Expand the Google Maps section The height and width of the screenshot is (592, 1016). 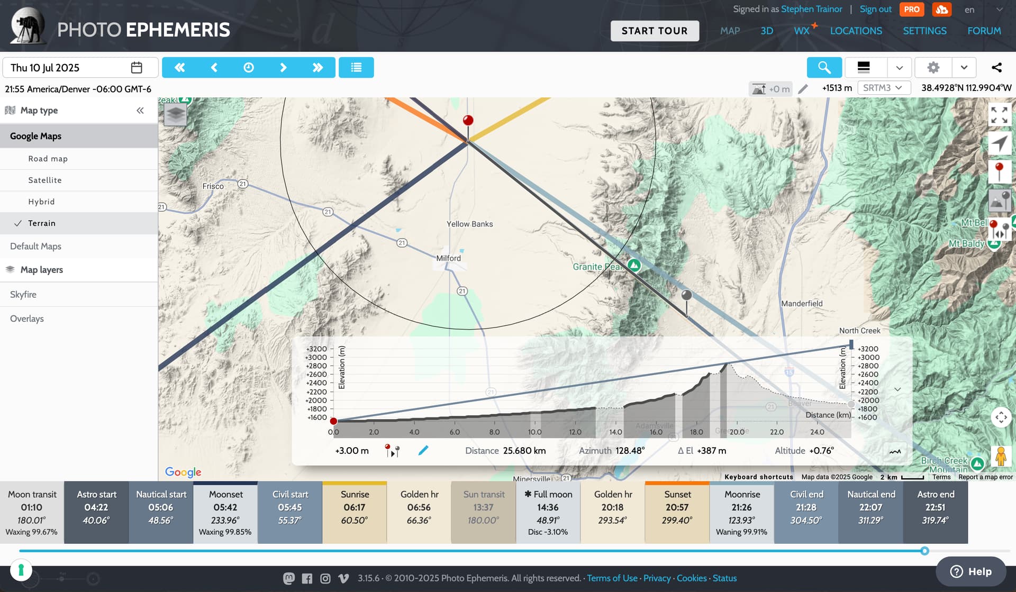point(79,136)
